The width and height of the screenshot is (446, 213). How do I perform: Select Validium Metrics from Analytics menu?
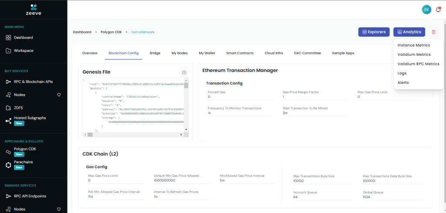click(414, 54)
